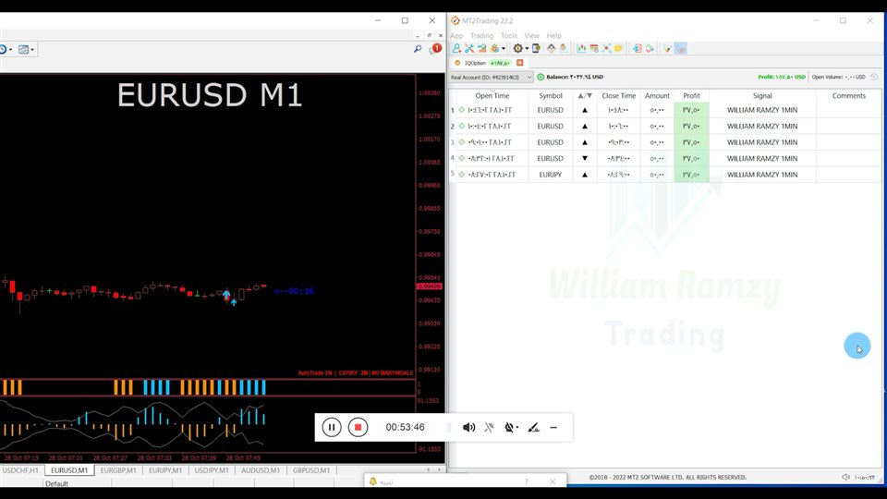Image resolution: width=887 pixels, height=499 pixels.
Task: Expand the Real Account selector dropdown
Action: click(x=529, y=78)
